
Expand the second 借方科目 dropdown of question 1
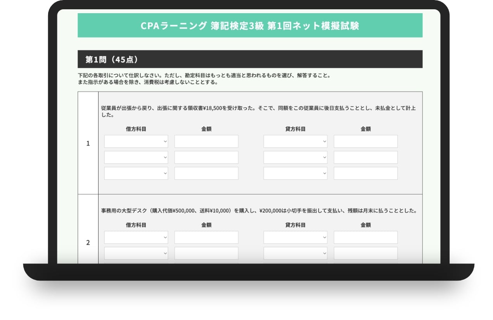(136, 157)
